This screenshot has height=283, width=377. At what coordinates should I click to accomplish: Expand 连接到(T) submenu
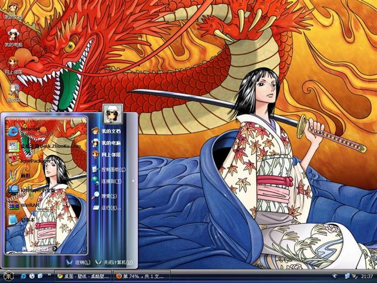click(x=107, y=181)
